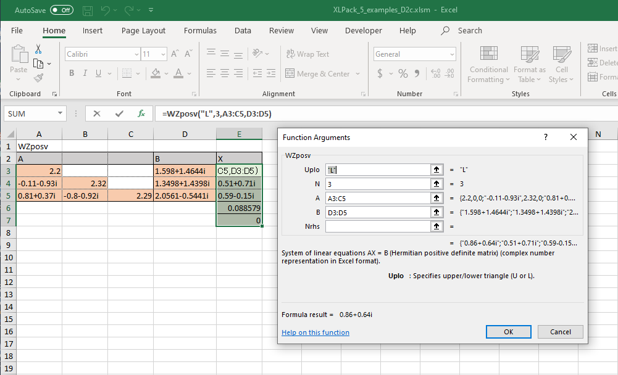Click range selector arrow for field A

pyautogui.click(x=436, y=198)
